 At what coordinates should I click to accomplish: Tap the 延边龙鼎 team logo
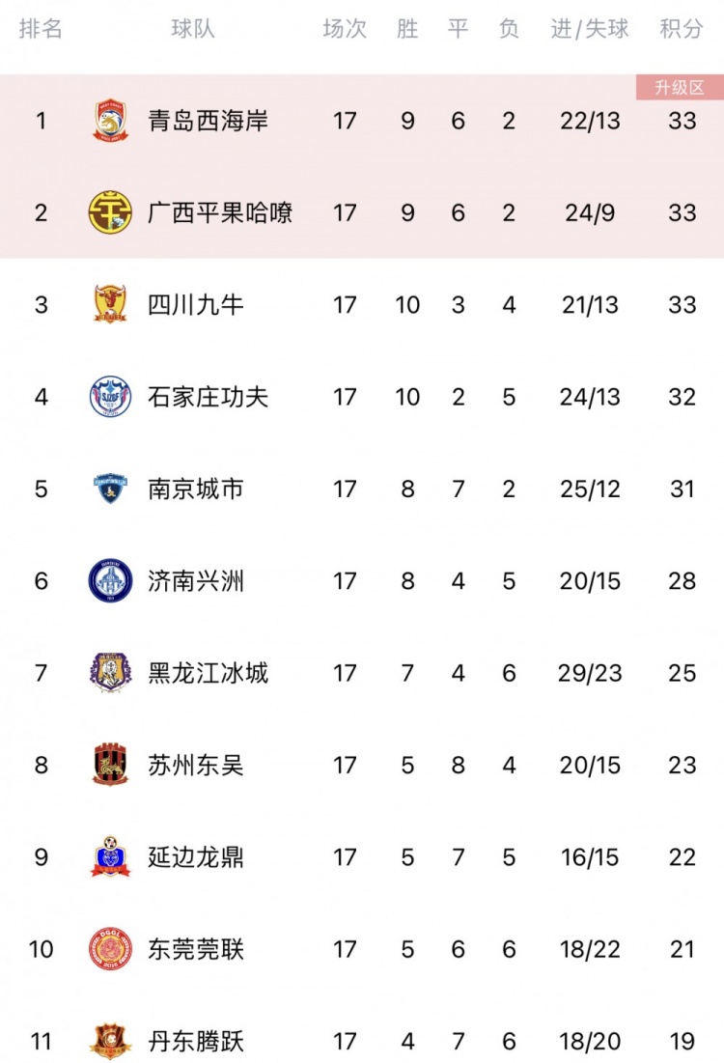click(x=110, y=856)
